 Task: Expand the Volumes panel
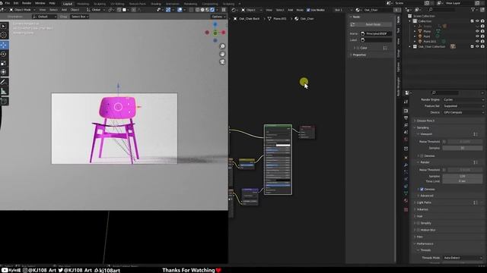click(422, 209)
